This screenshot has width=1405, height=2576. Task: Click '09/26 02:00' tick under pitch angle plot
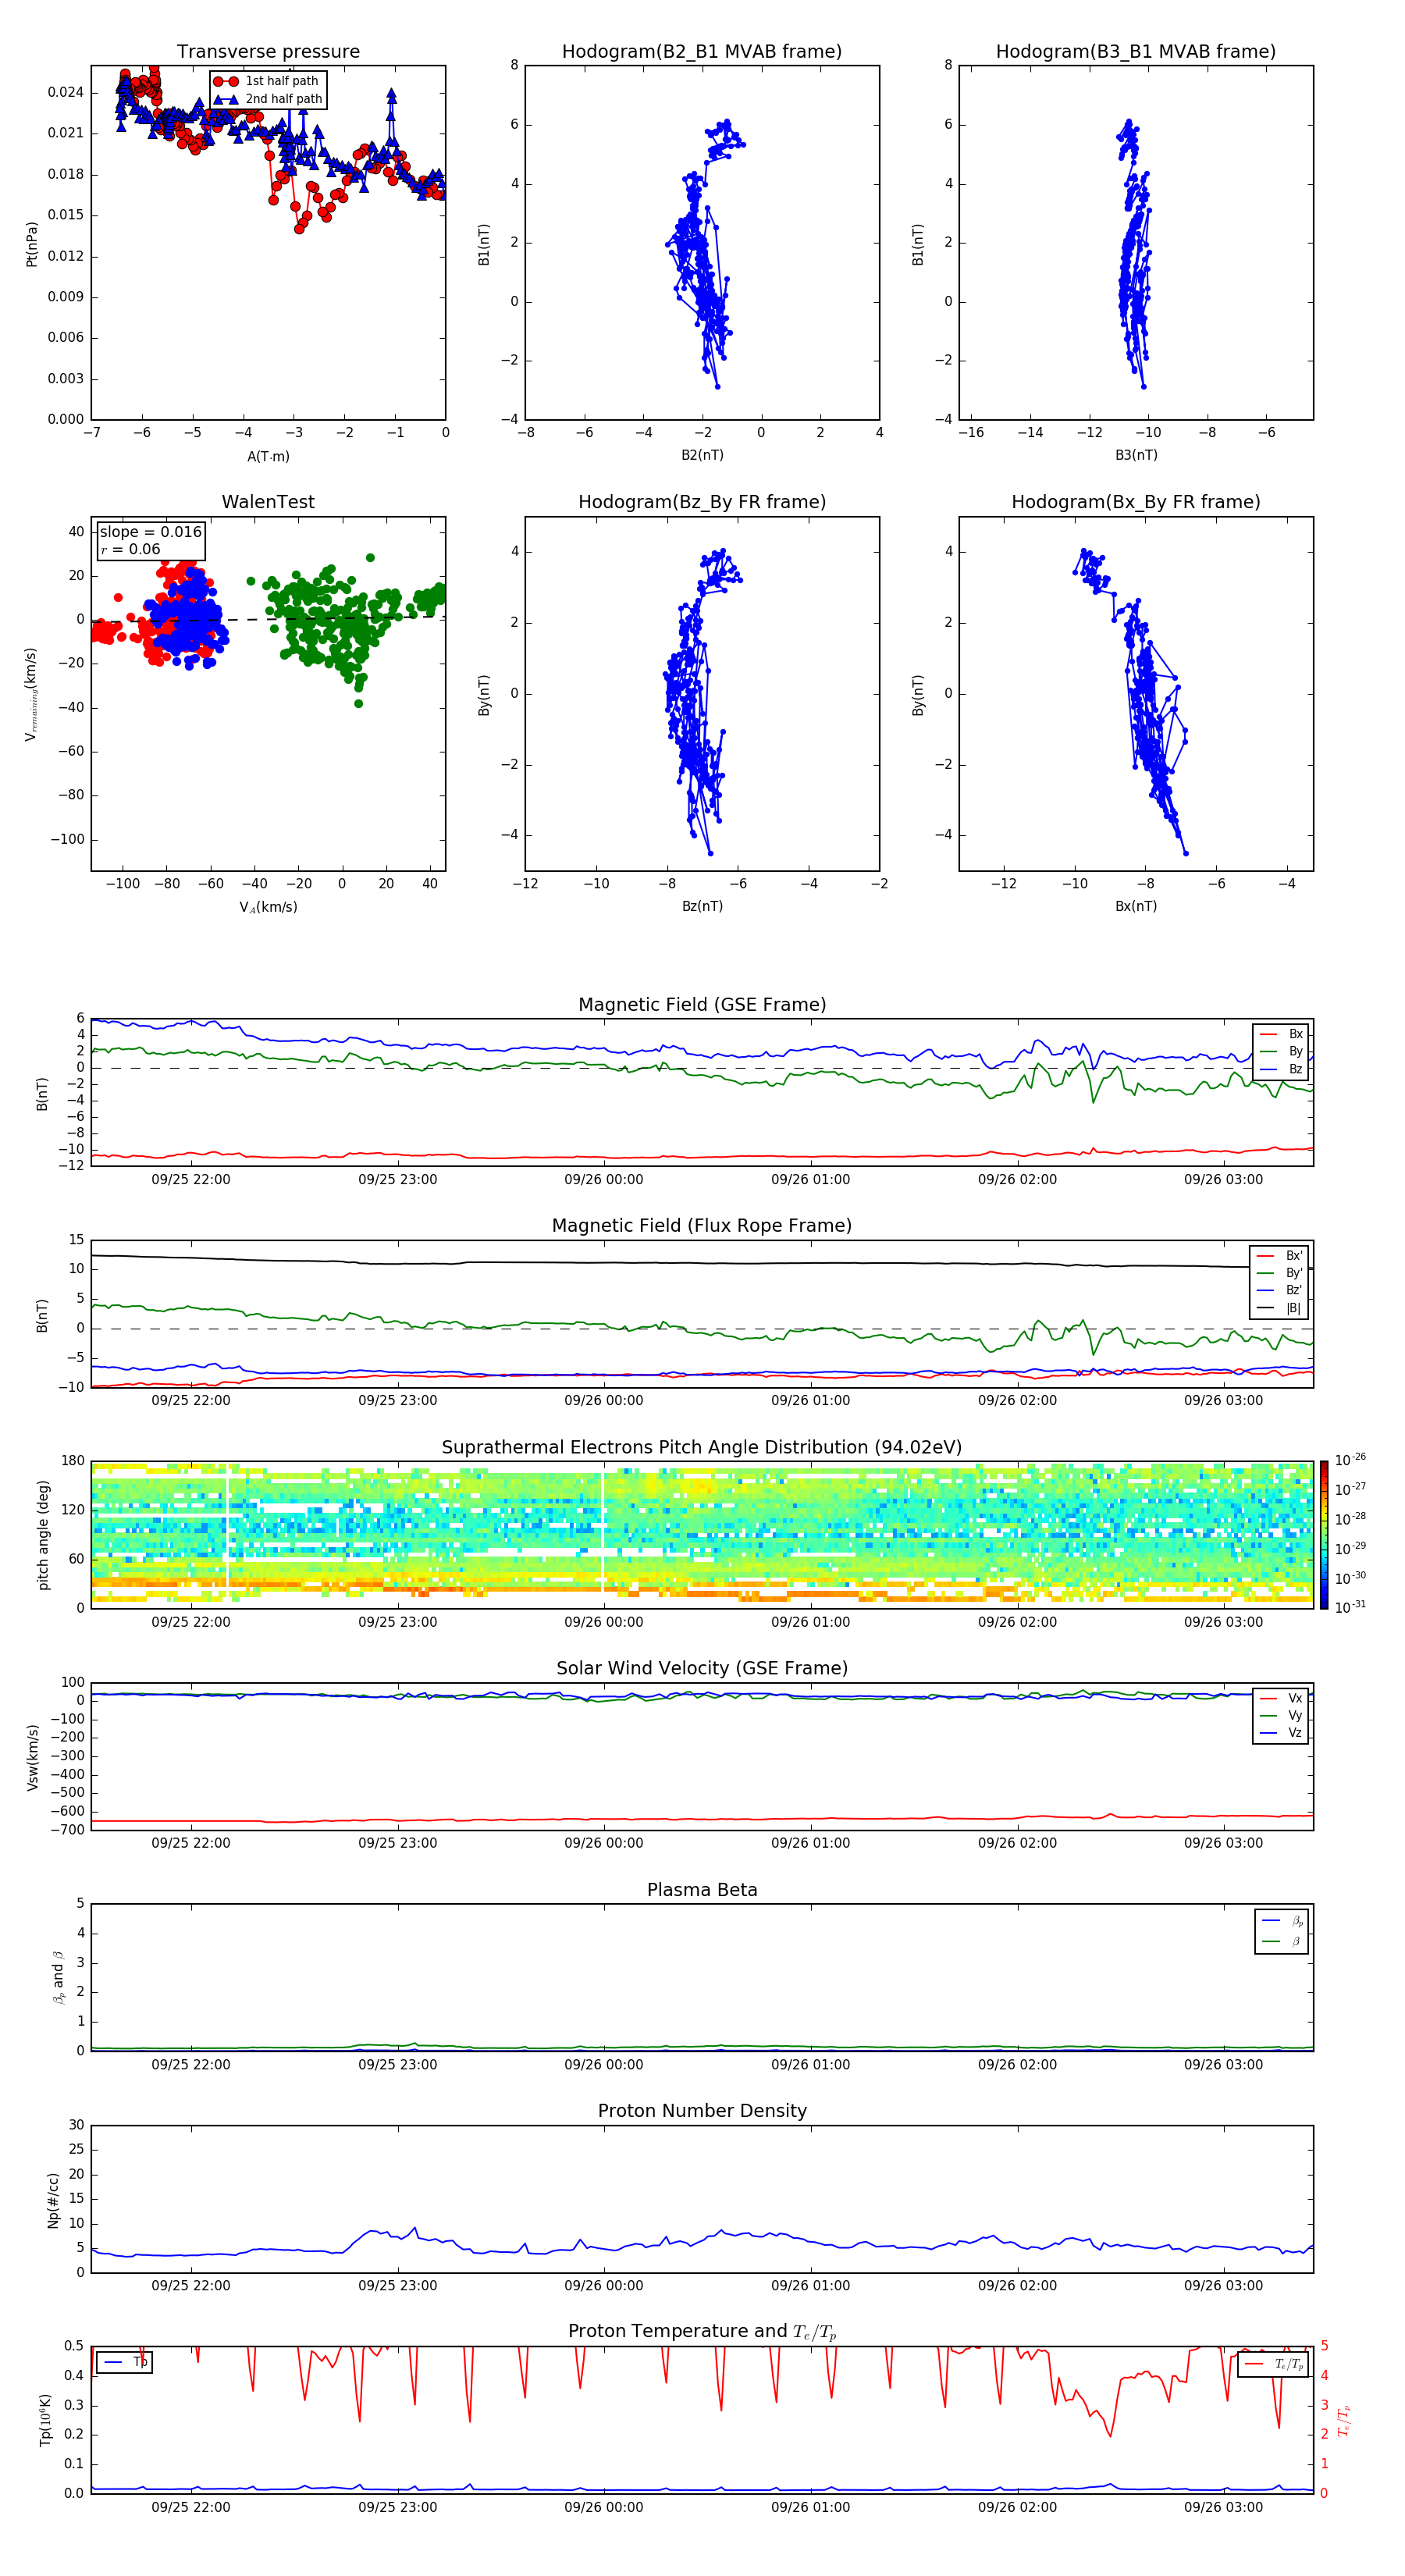[x=1017, y=1622]
